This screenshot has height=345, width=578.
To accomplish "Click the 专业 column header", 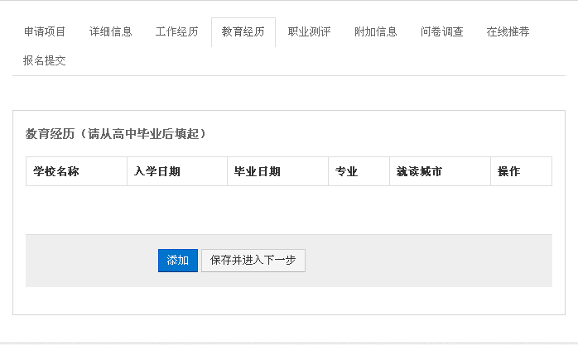I will click(x=359, y=171).
